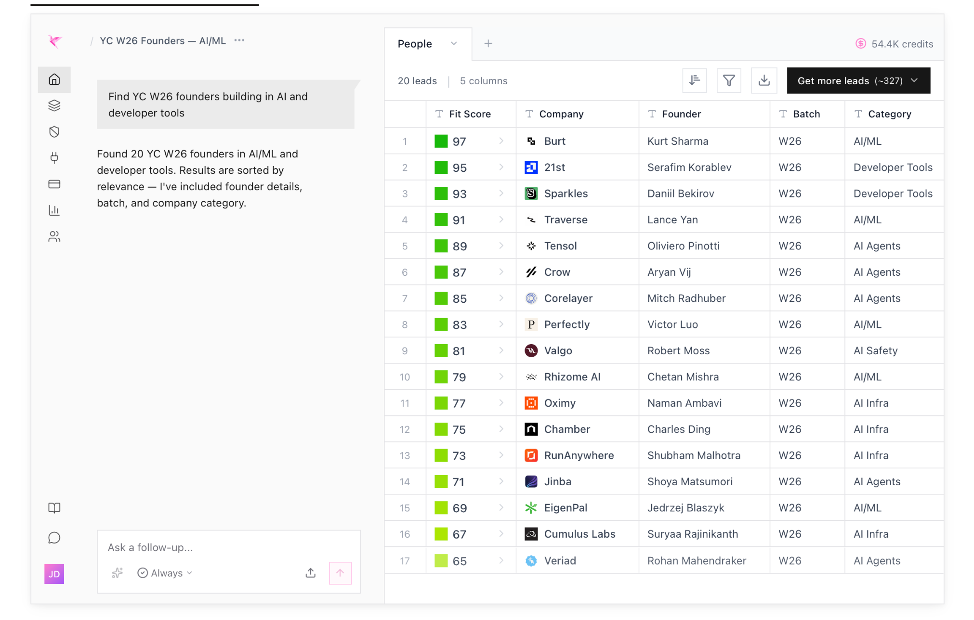974x620 pixels.
Task: Expand Get more leads dropdown
Action: pyautogui.click(x=914, y=80)
